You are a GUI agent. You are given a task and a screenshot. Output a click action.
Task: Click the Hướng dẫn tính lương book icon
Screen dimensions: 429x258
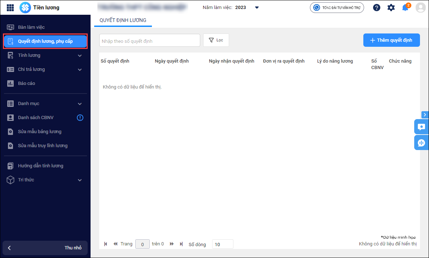click(x=10, y=166)
